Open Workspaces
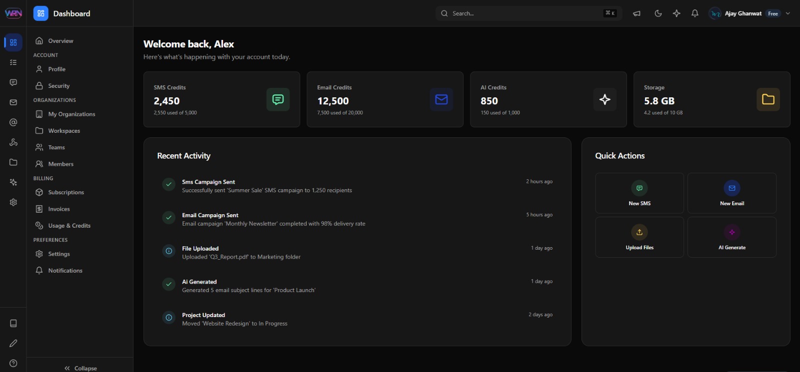Image resolution: width=800 pixels, height=372 pixels. (x=80, y=131)
